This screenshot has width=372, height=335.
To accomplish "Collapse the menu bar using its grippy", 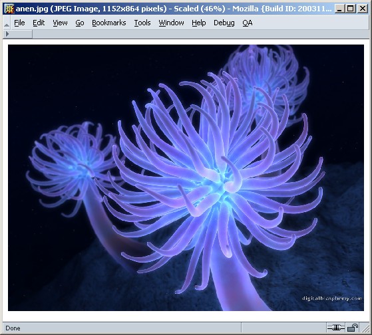I will (7, 23).
